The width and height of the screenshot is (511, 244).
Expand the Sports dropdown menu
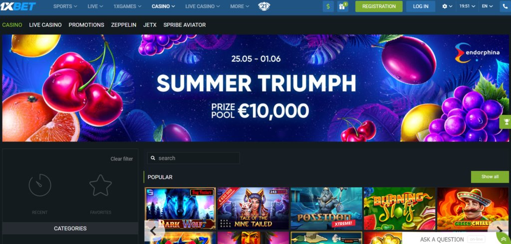(x=65, y=6)
